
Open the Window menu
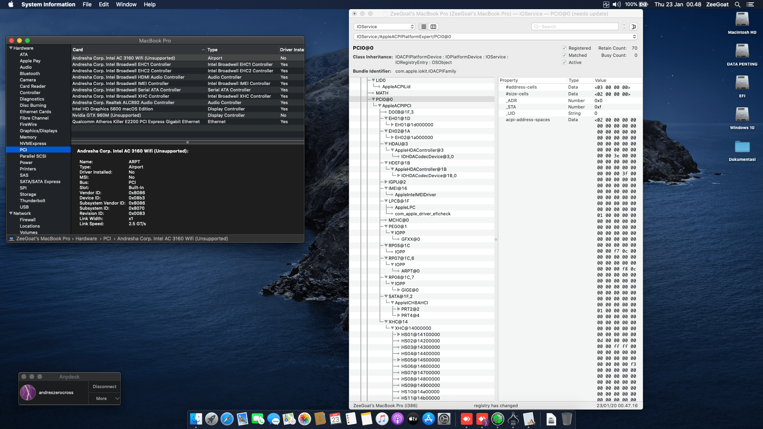tap(126, 4)
